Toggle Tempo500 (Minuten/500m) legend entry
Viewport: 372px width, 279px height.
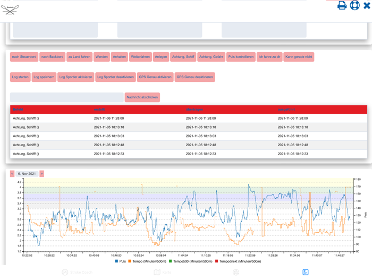(x=190, y=261)
